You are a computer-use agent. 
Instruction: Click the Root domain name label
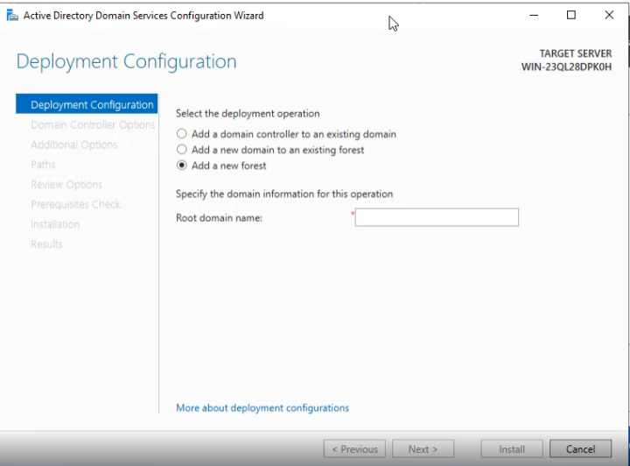(219, 218)
